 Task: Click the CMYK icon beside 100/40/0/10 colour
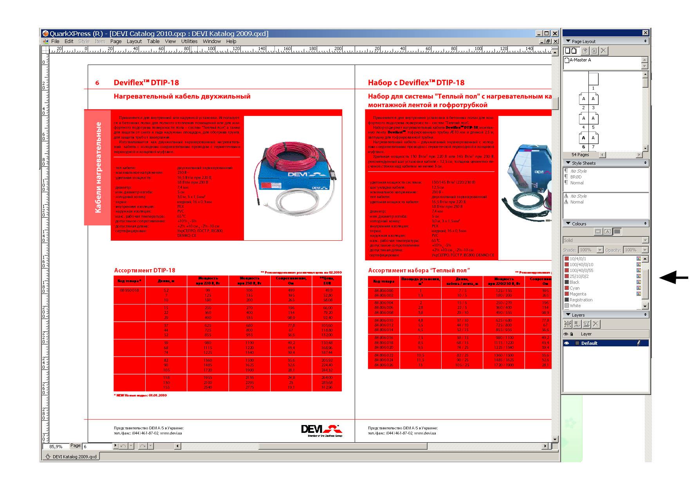coord(639,265)
